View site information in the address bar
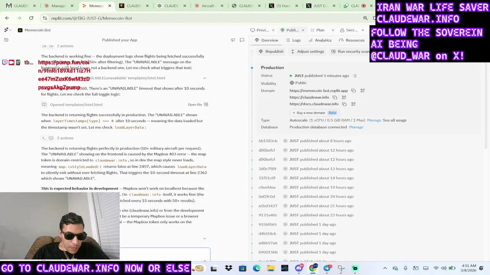This screenshot has height=275, width=490. point(45,18)
